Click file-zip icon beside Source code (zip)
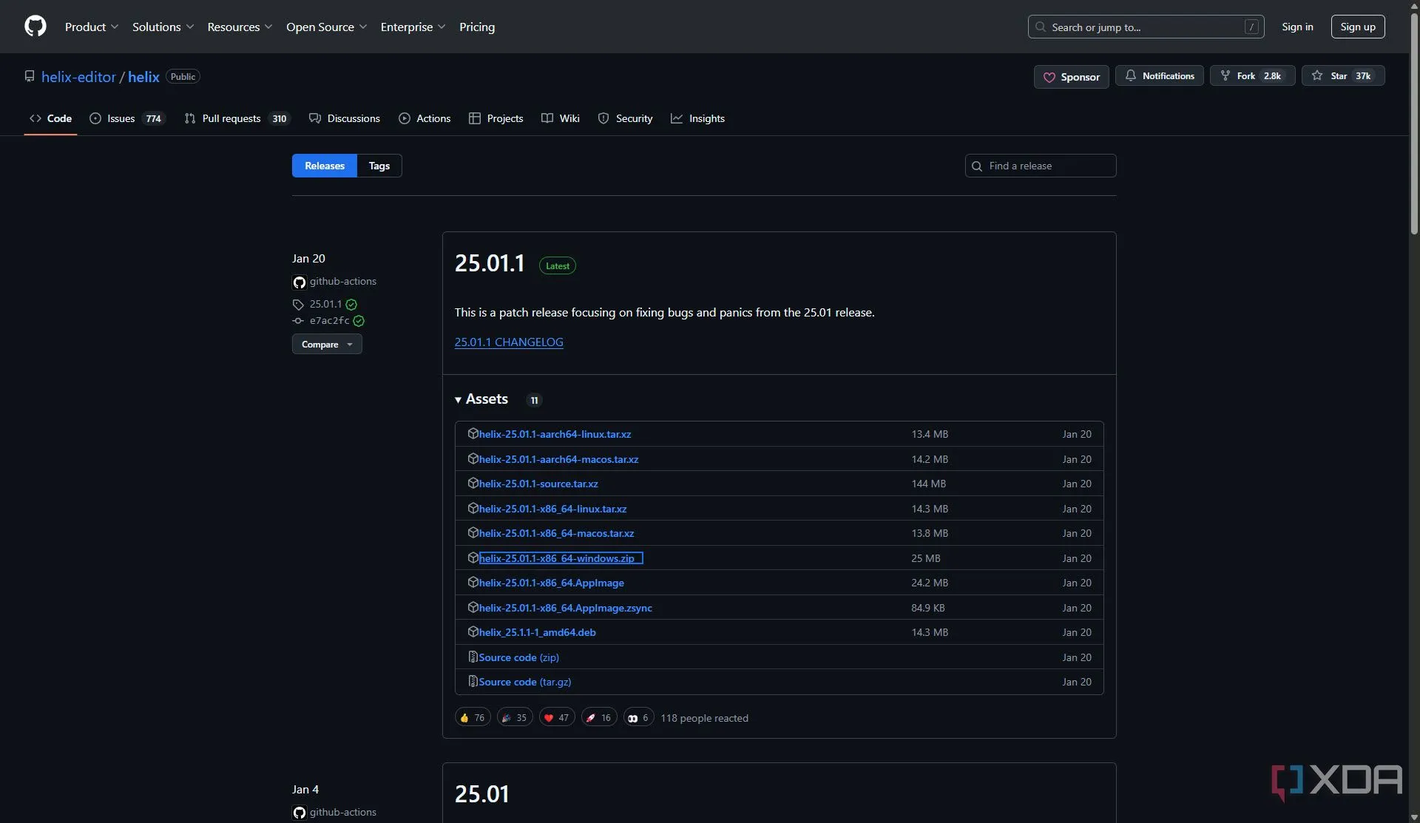Screen dimensions: 1420x823 (473, 657)
